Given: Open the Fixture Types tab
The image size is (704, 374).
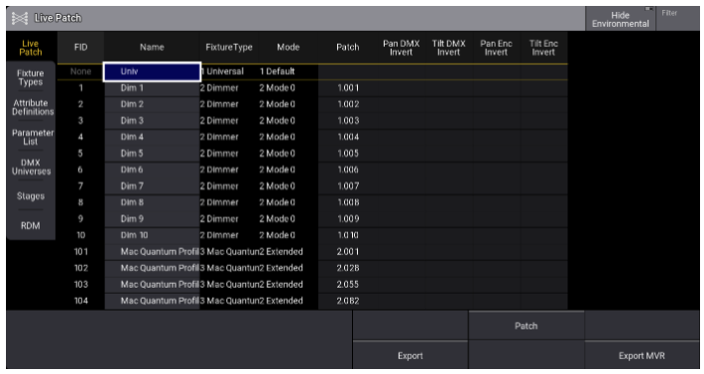Looking at the screenshot, I should (31, 77).
